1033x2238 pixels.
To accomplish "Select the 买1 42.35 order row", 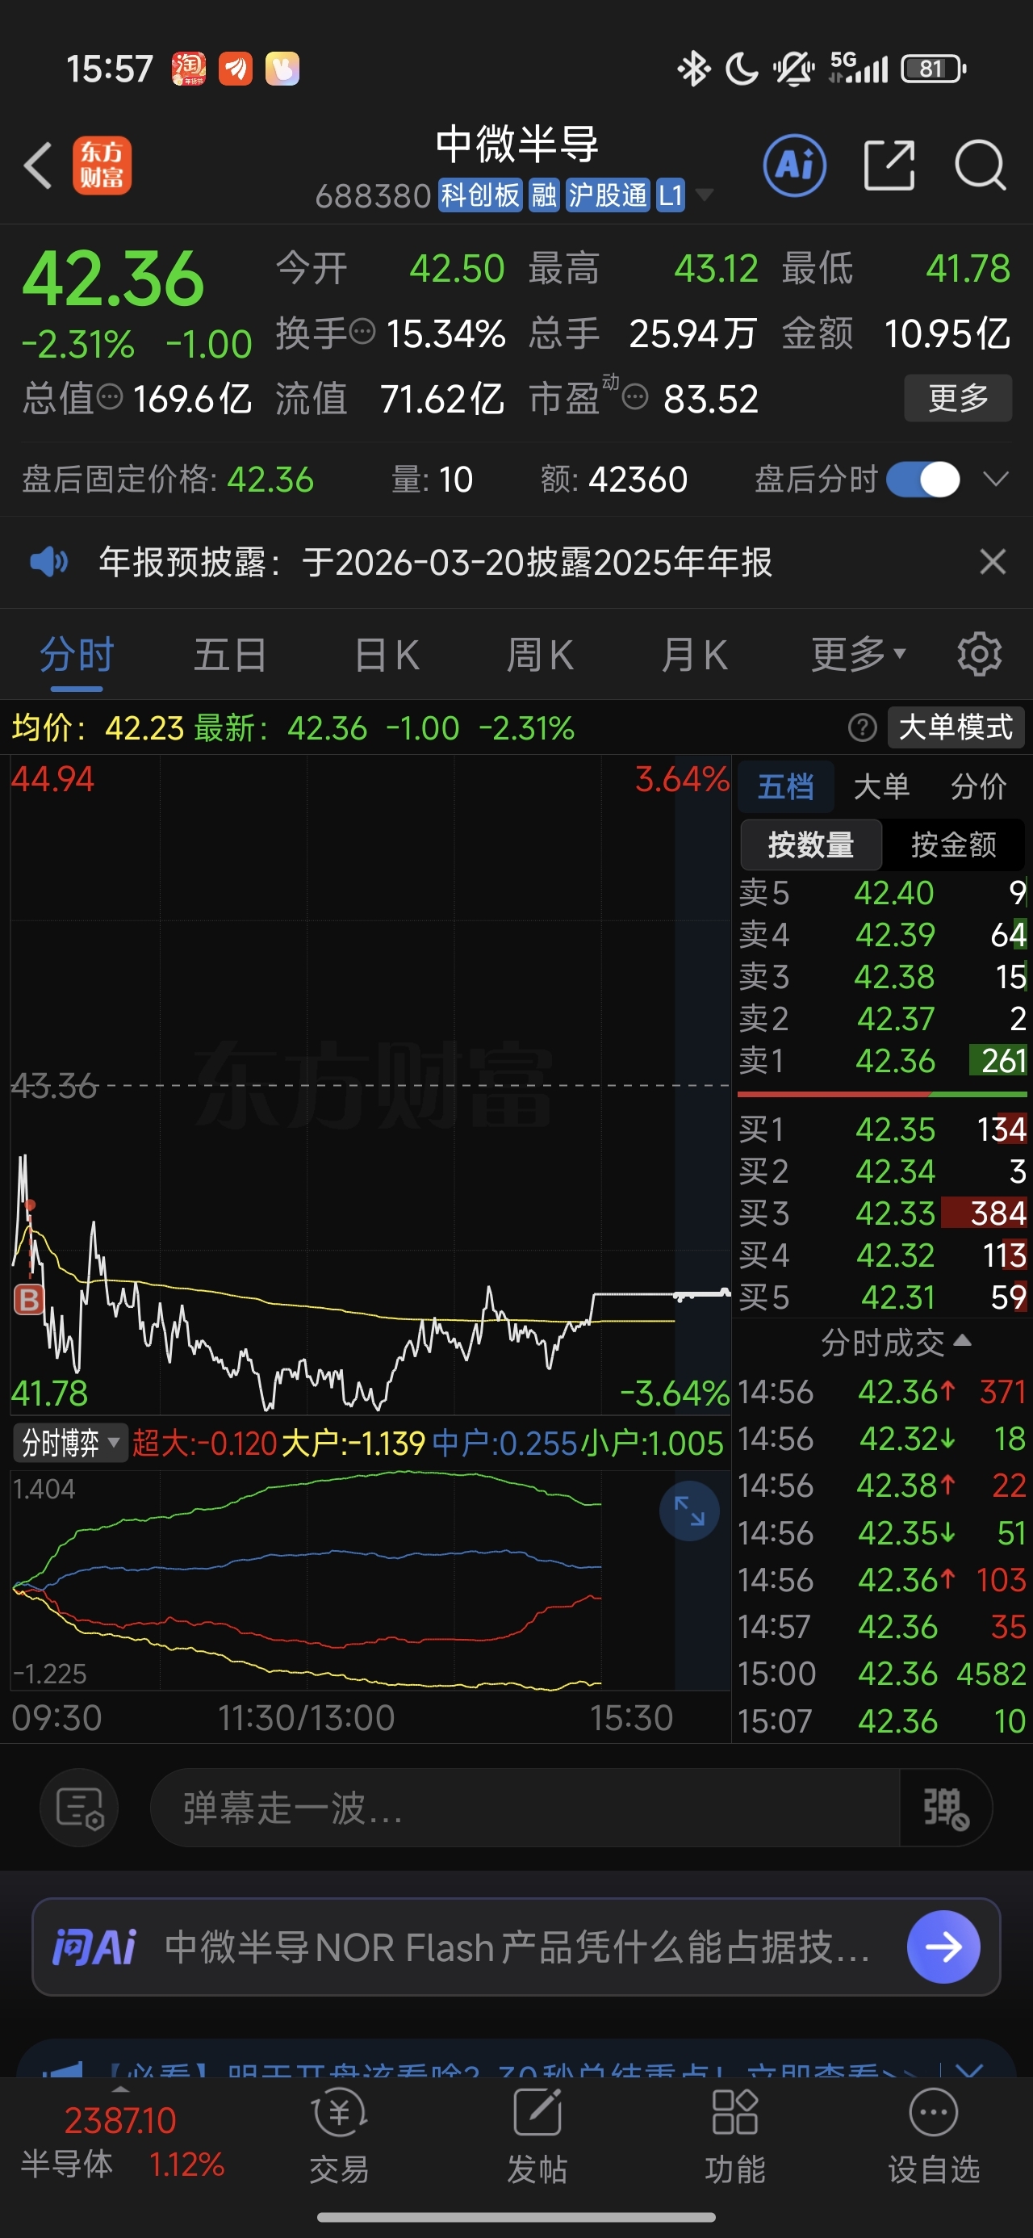I will (882, 1129).
